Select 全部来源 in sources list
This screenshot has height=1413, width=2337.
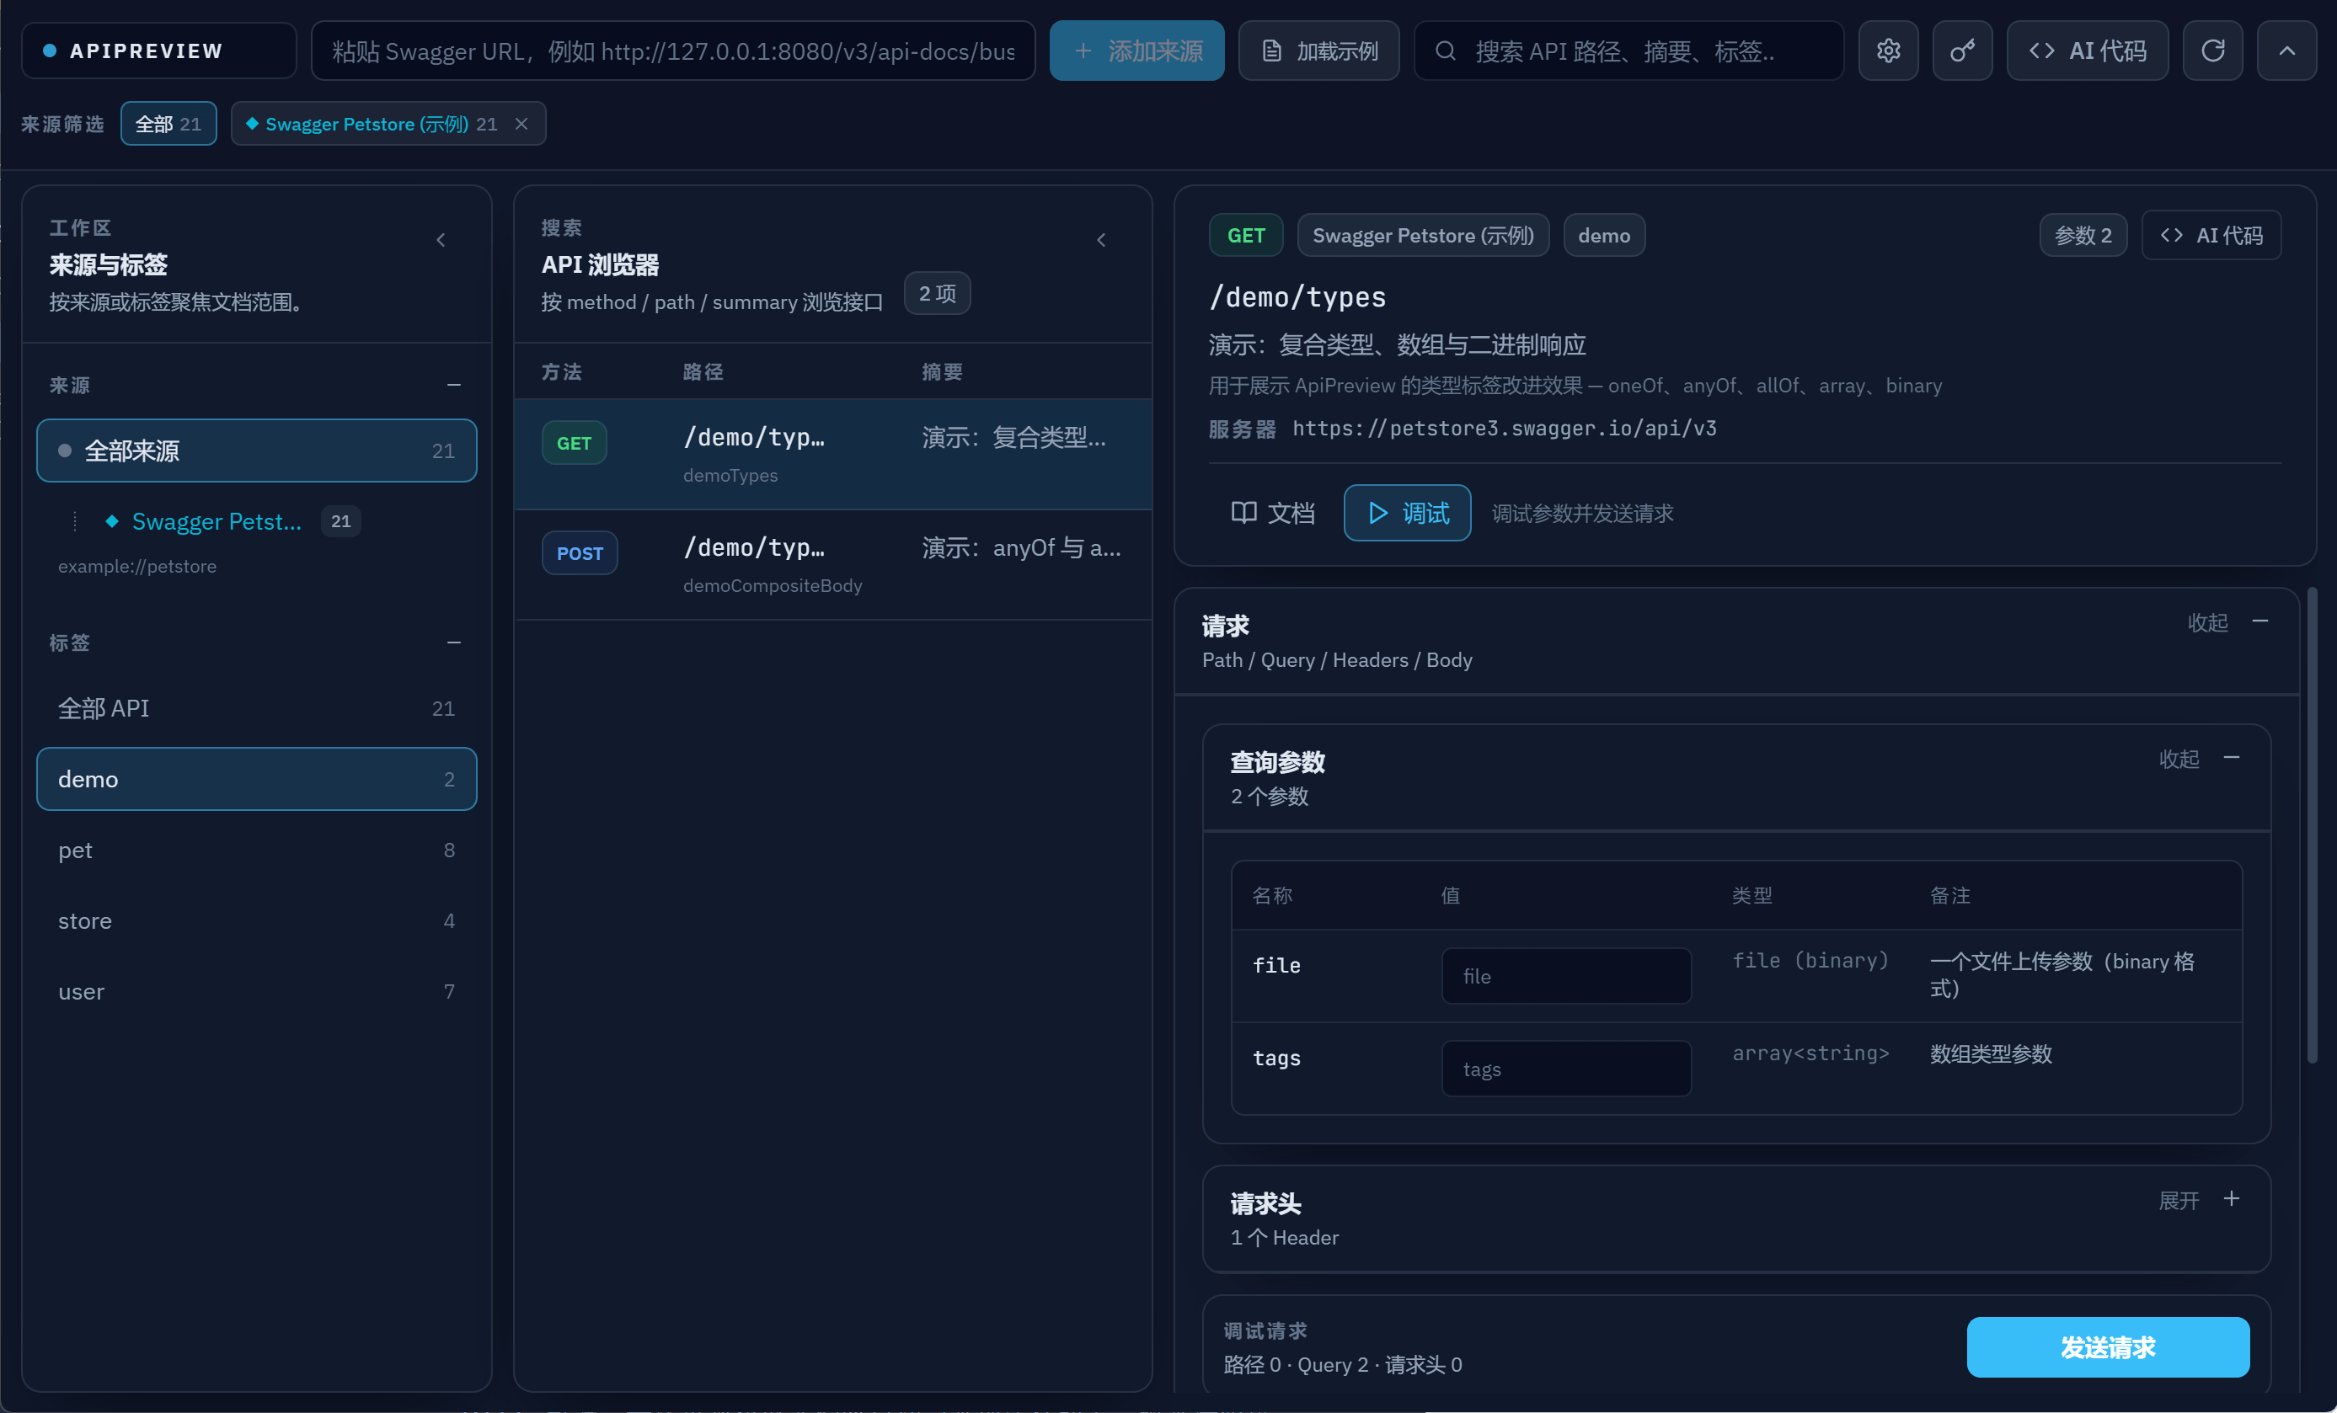[257, 451]
